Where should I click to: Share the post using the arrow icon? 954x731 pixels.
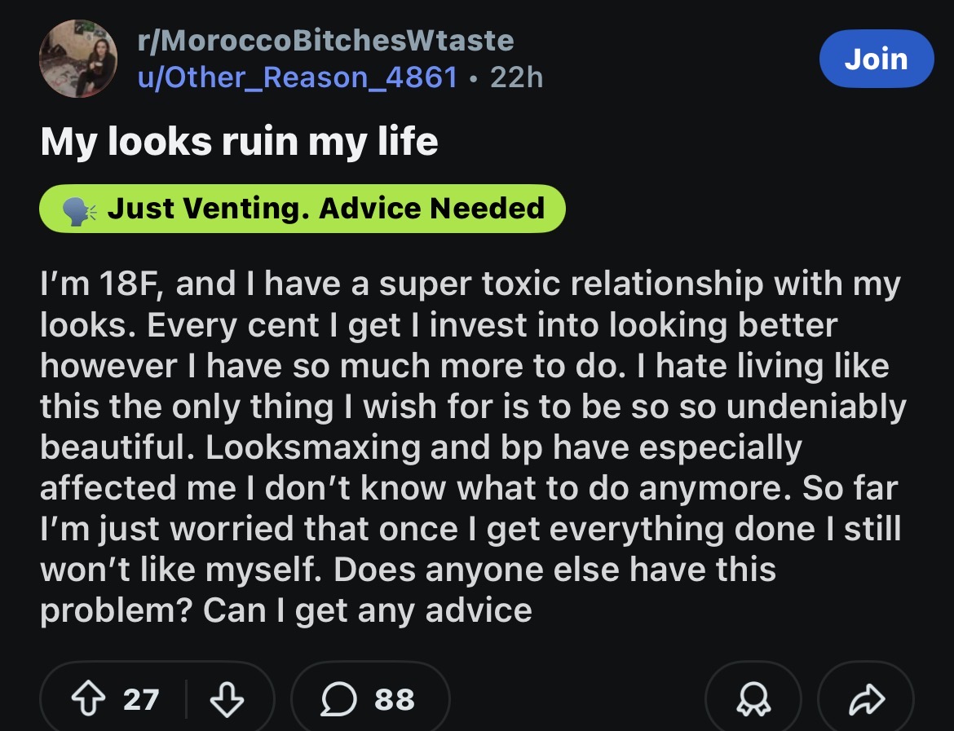(867, 698)
